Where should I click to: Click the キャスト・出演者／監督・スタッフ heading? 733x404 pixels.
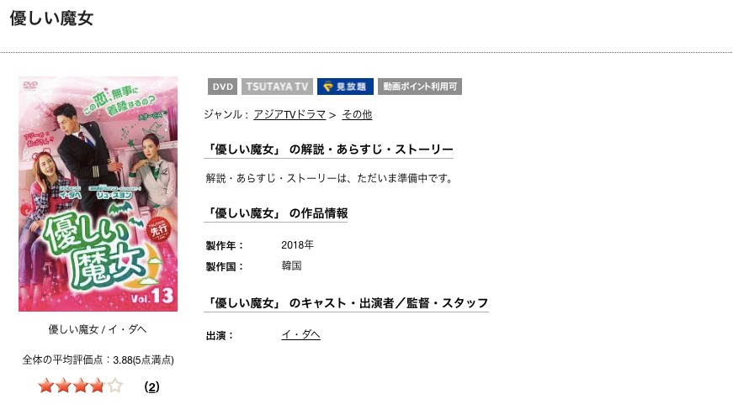click(x=347, y=303)
